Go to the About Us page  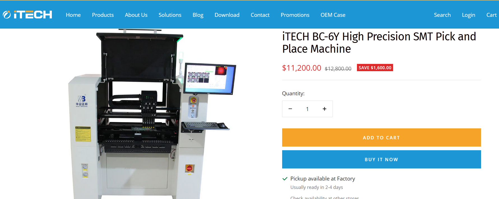click(136, 15)
